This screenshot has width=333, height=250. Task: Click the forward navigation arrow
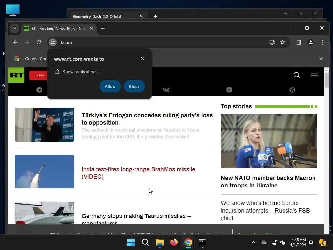tap(27, 42)
